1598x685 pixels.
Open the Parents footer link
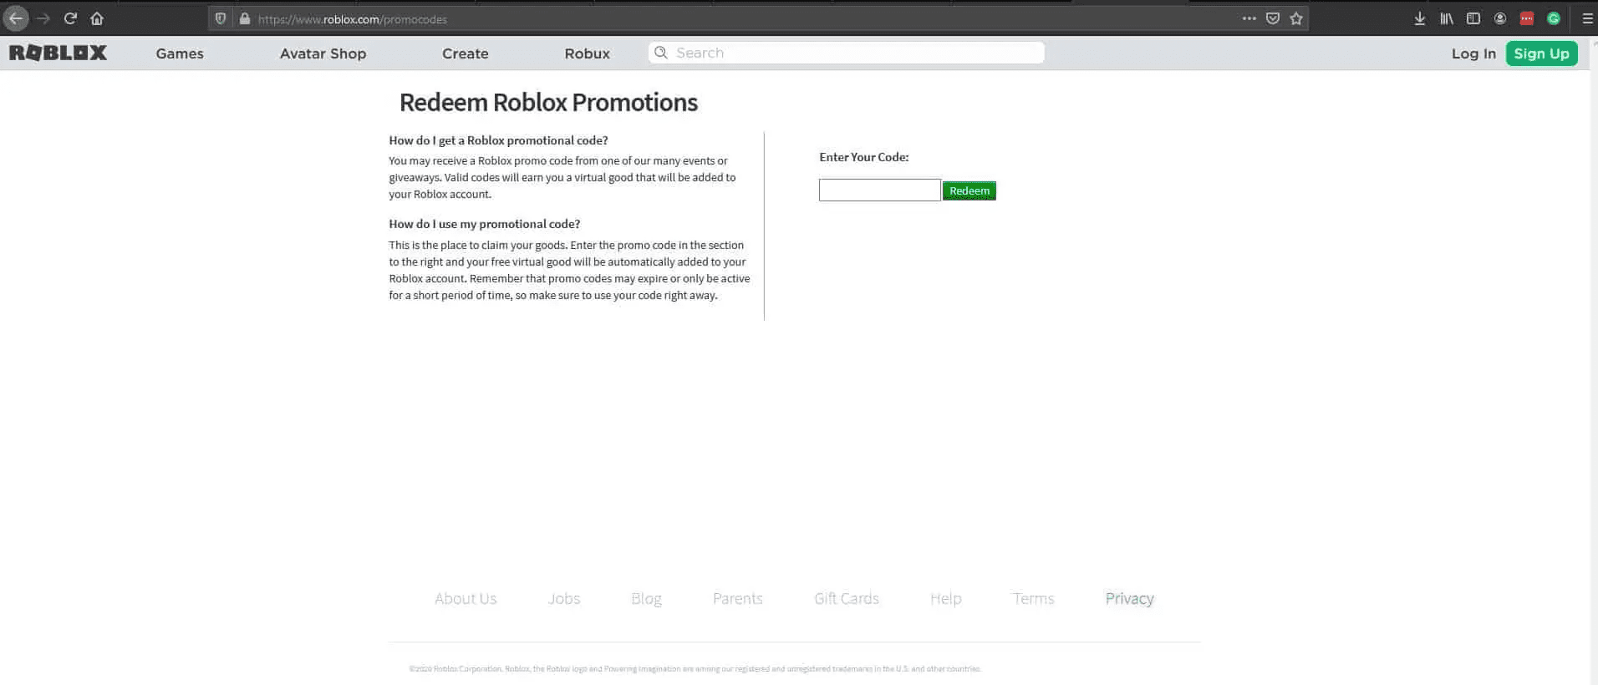738,599
